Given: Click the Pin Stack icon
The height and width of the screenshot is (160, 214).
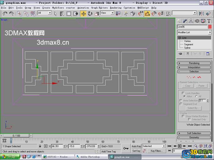Looking at the screenshot, I should (x=180, y=54).
